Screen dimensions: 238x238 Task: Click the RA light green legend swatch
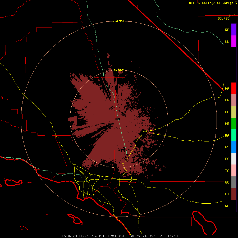tap(234, 135)
